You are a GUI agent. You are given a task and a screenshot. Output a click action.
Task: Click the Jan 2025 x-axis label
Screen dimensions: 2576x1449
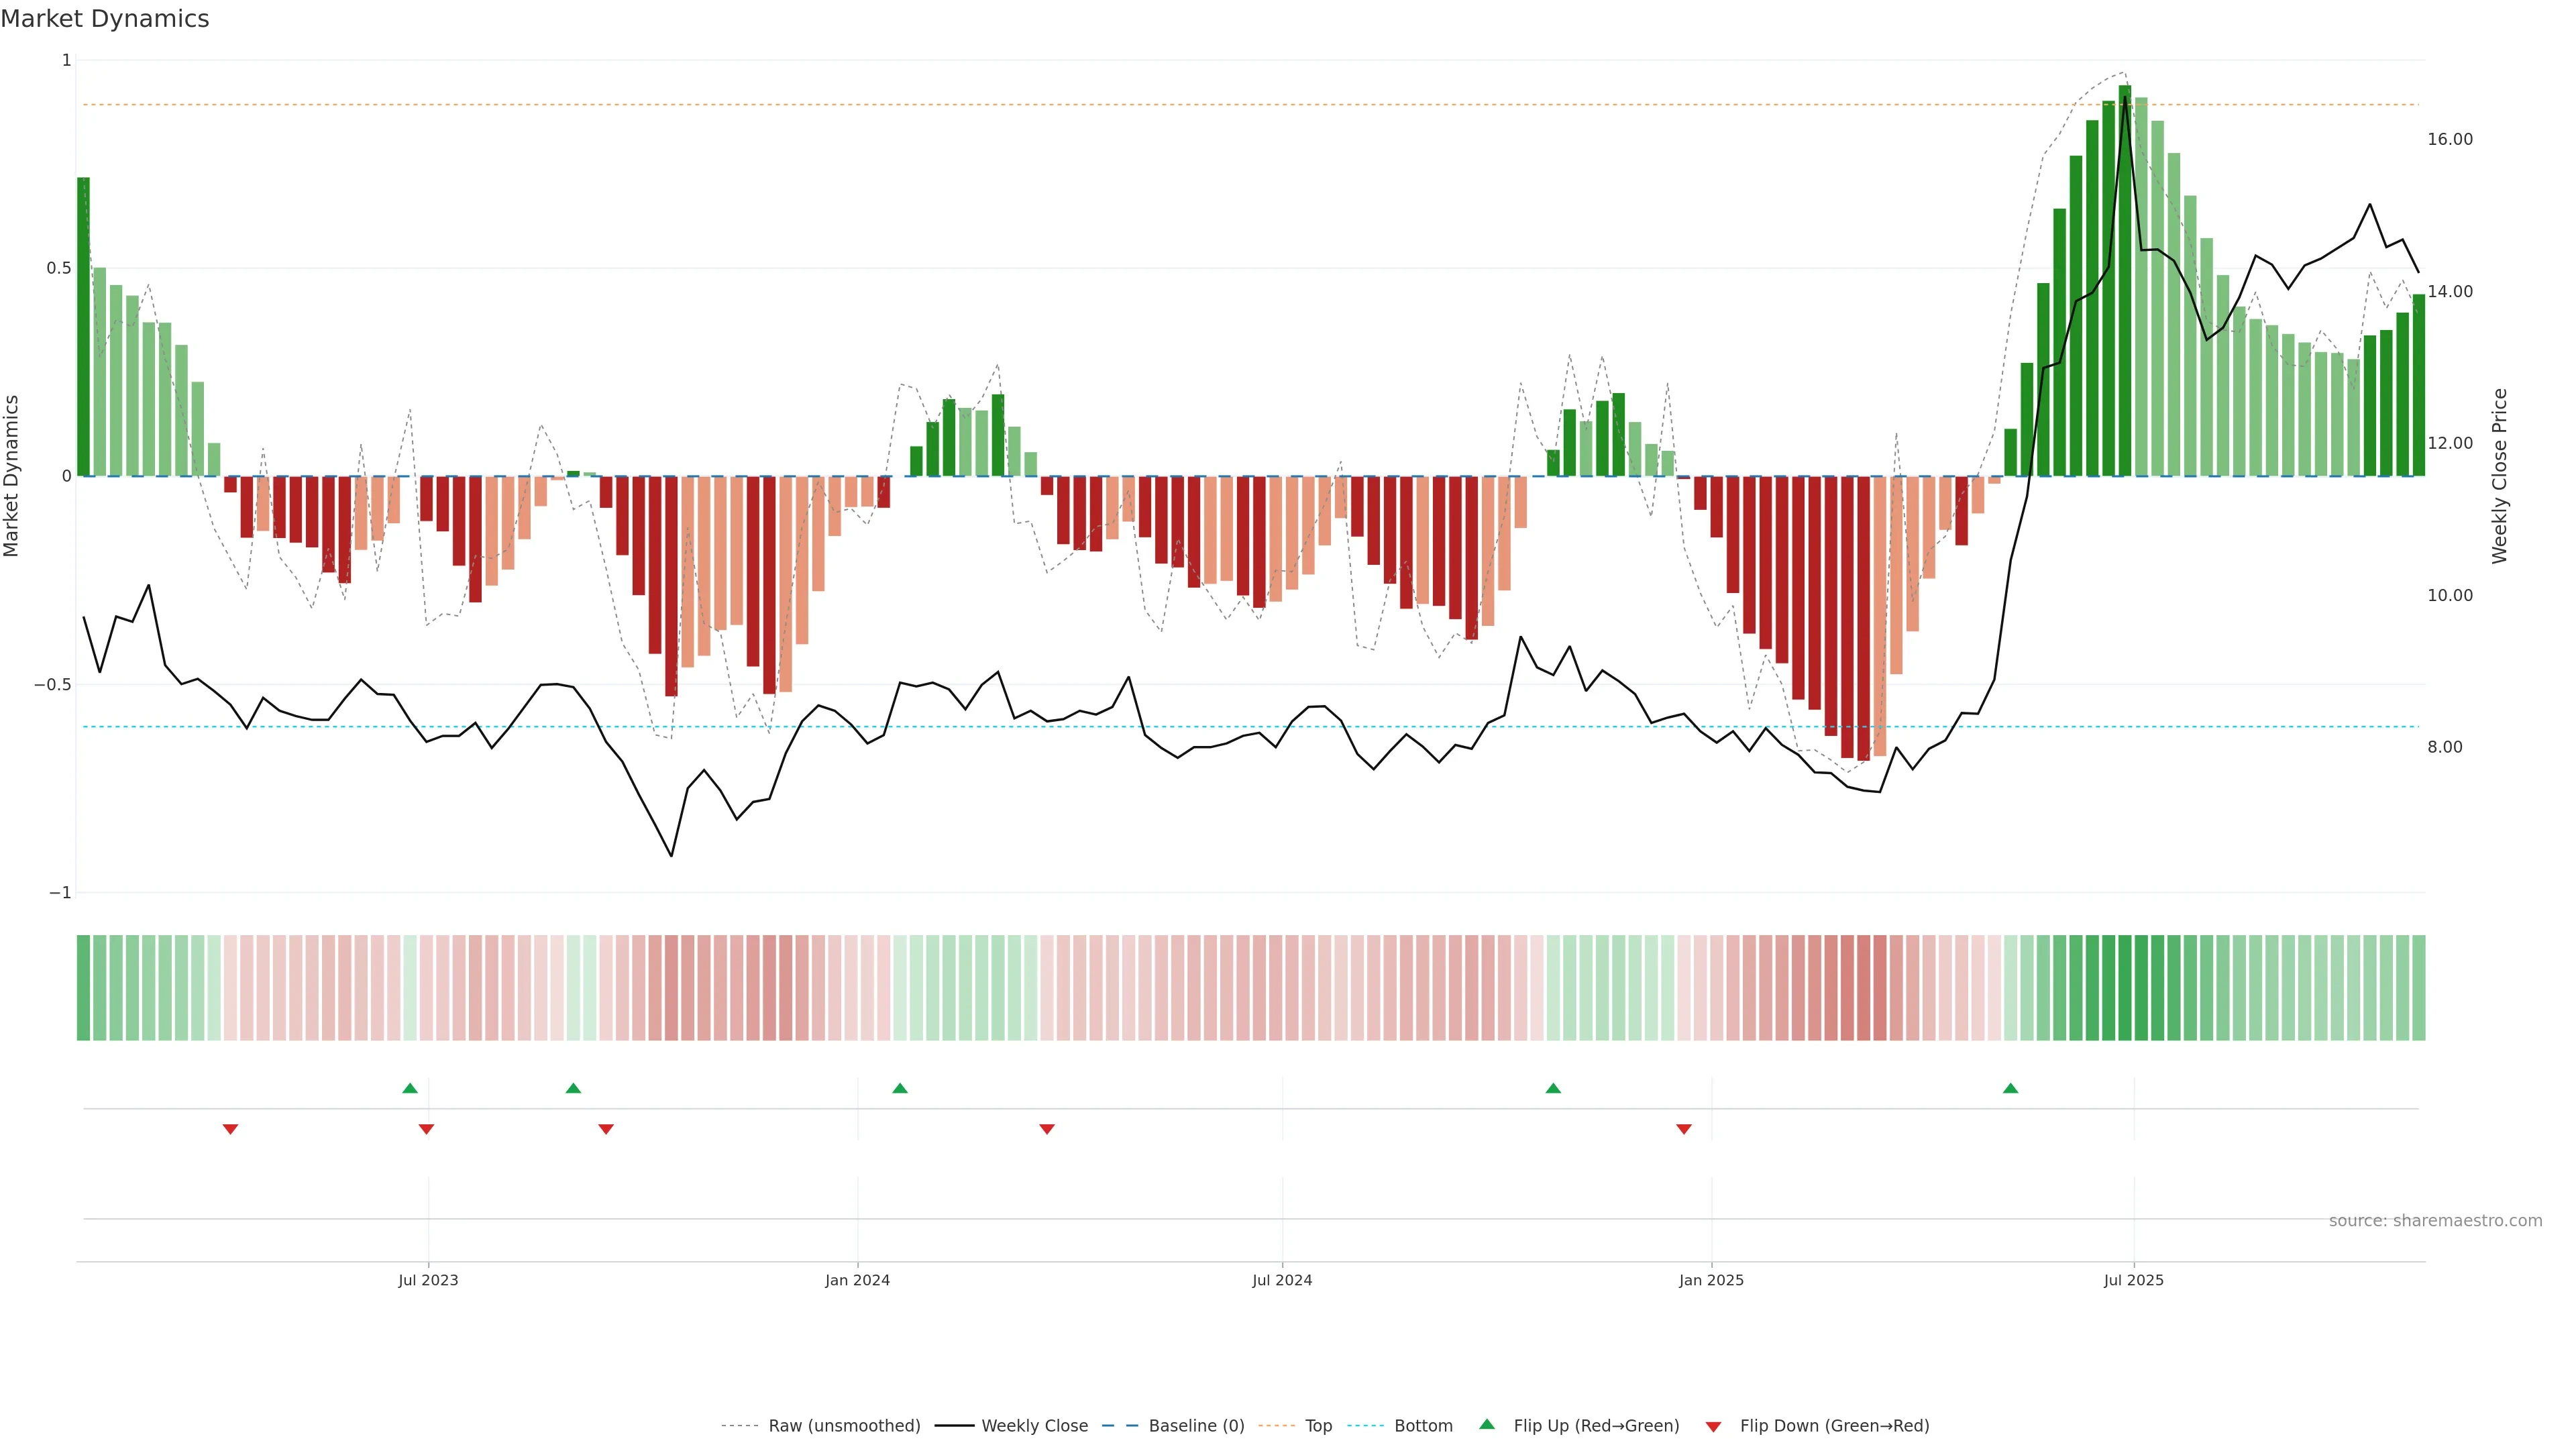pos(1711,1280)
